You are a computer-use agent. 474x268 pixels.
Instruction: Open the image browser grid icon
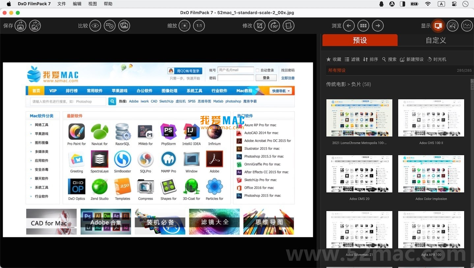pos(363,26)
